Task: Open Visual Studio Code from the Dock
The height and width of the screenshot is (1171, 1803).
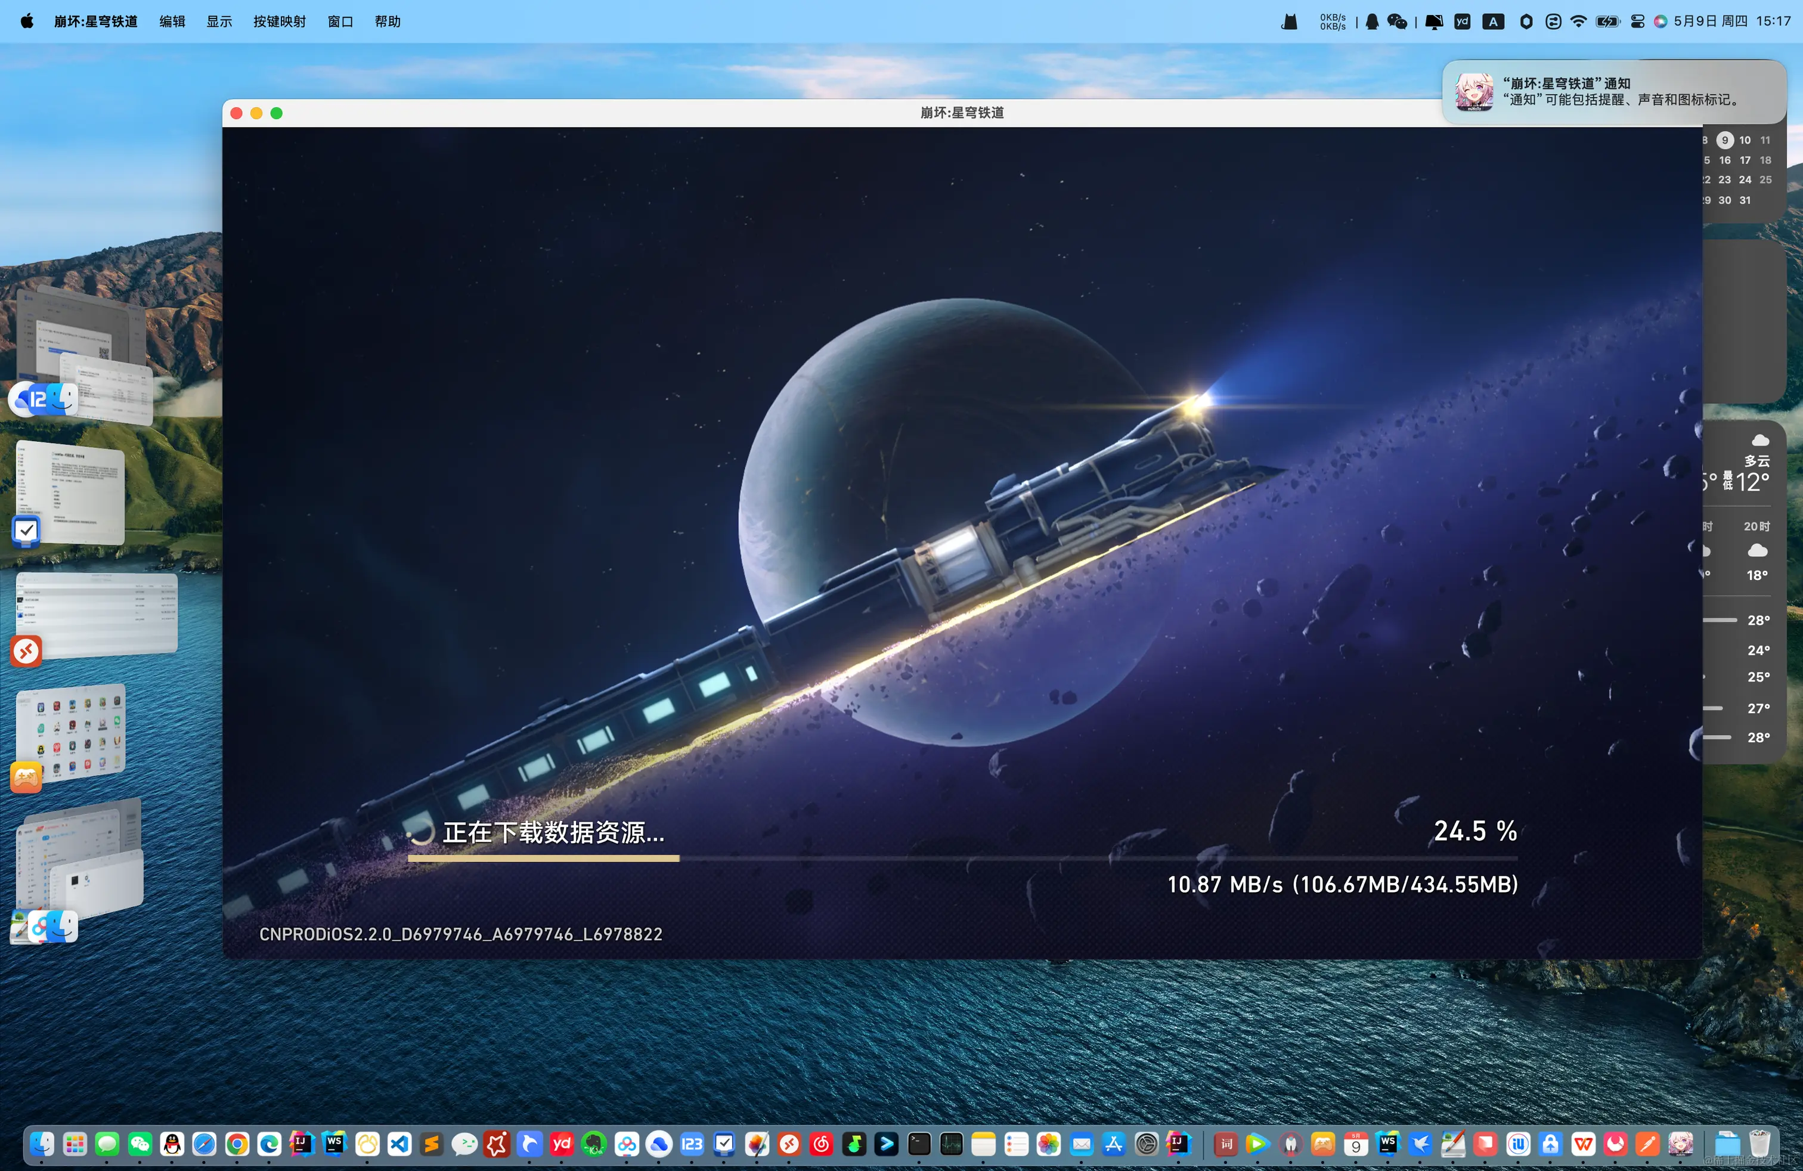Action: click(399, 1144)
